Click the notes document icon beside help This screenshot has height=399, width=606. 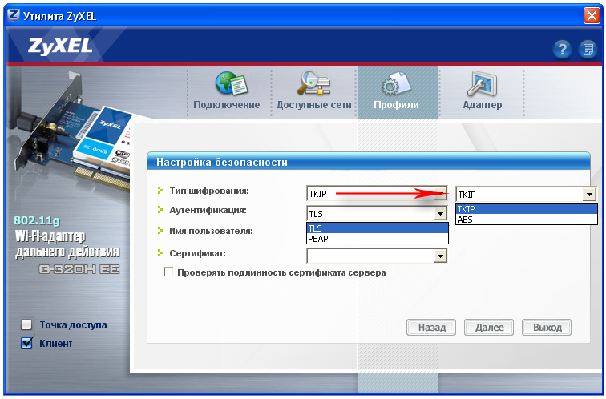588,50
